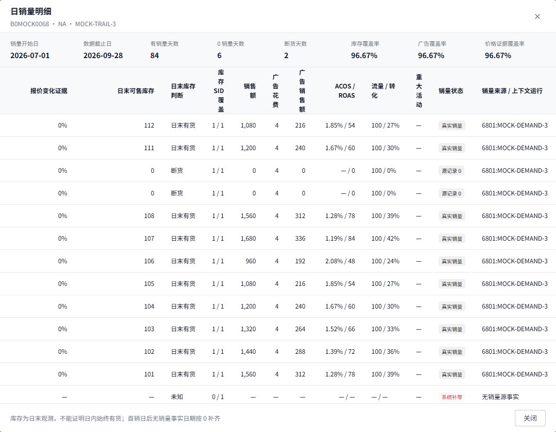
Task: Click 6801:MOCK-DEMAND-3 in inventory 107 row
Action: click(x=514, y=239)
